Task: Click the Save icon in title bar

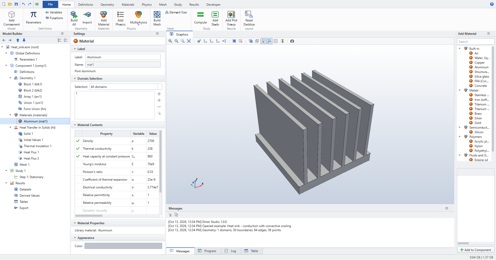Action: click(x=16, y=4)
